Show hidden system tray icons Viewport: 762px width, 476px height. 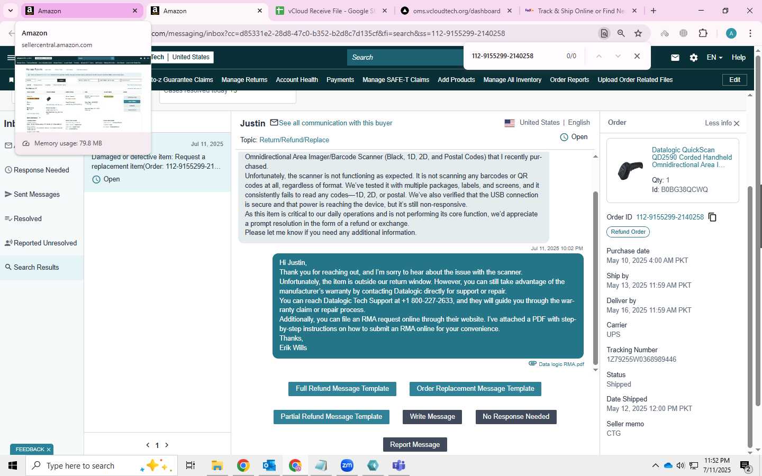pyautogui.click(x=655, y=465)
